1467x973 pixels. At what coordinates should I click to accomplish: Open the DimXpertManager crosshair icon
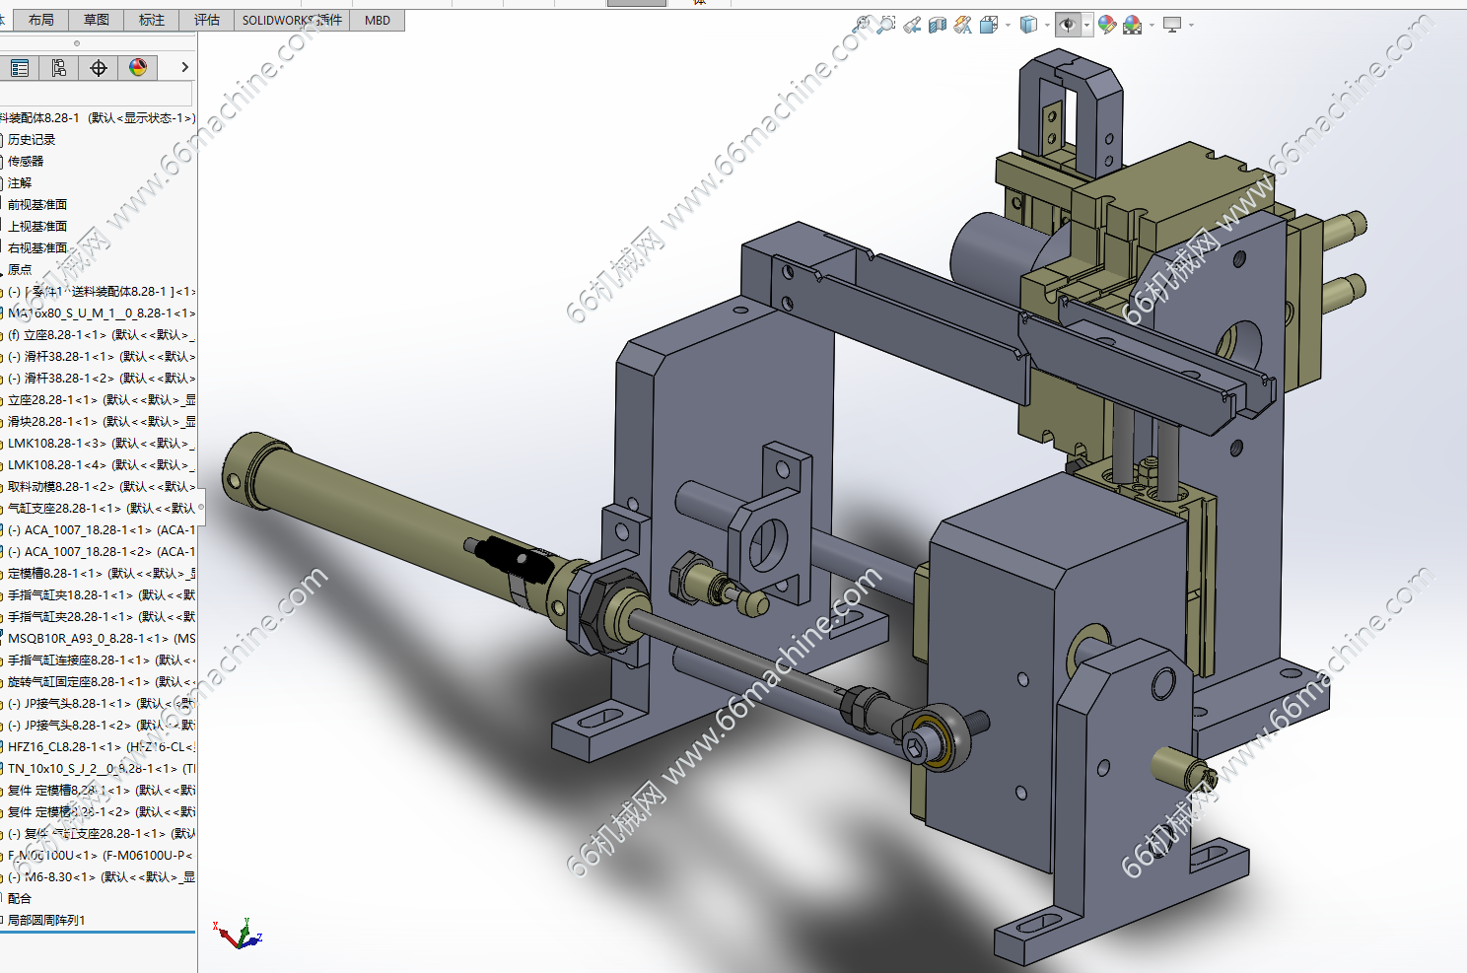coord(99,67)
